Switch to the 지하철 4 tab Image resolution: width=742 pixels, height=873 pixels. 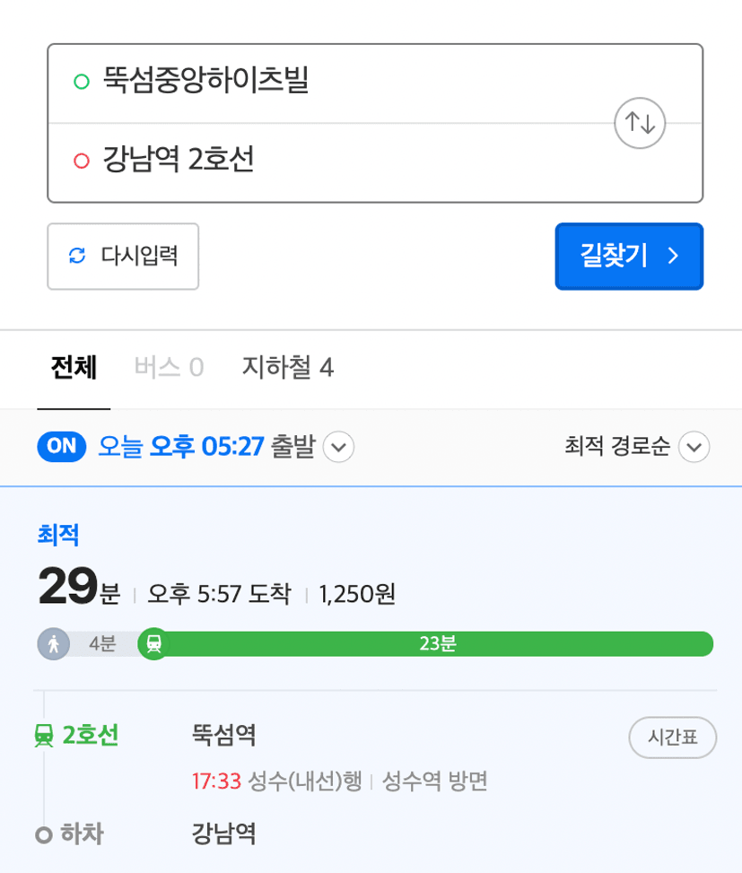pos(288,368)
